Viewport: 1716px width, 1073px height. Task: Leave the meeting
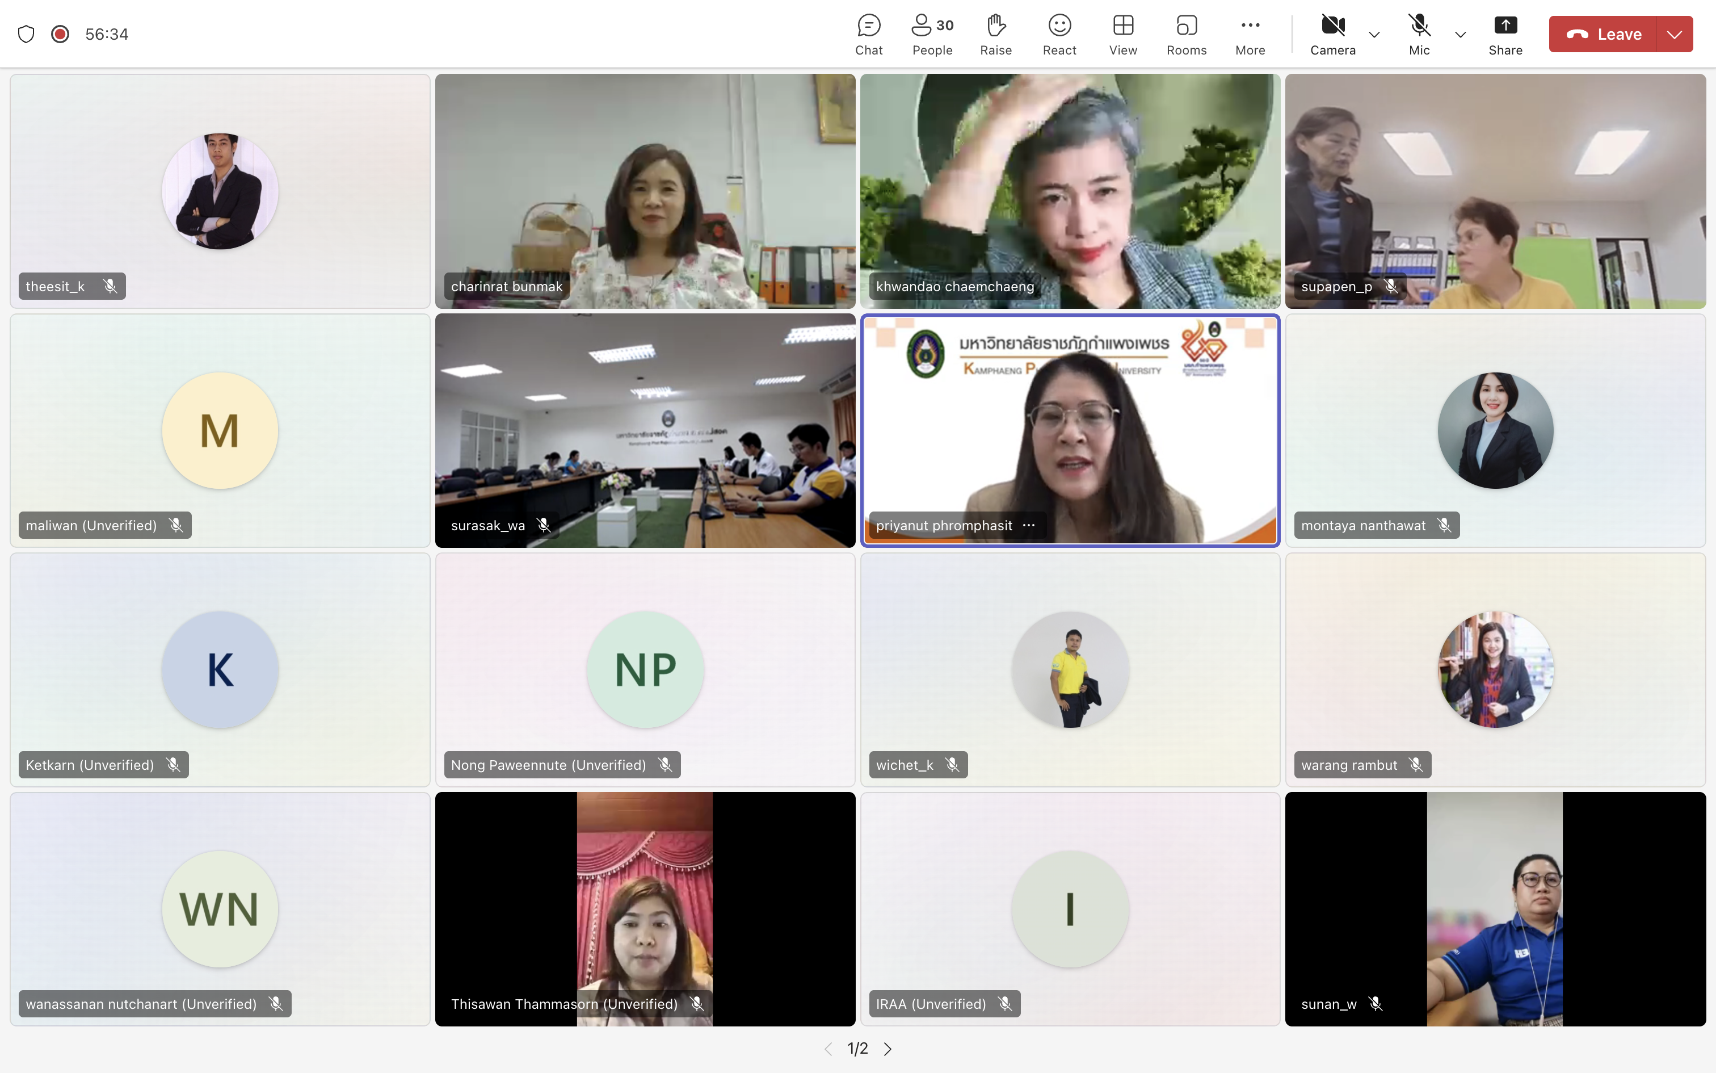[x=1603, y=34]
